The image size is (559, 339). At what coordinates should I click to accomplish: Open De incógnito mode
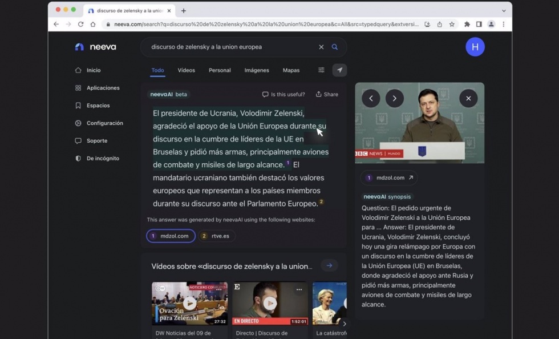coord(103,158)
